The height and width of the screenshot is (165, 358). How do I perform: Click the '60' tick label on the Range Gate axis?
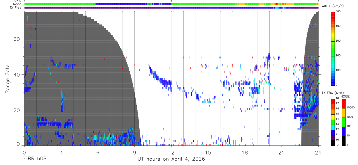coord(17,39)
